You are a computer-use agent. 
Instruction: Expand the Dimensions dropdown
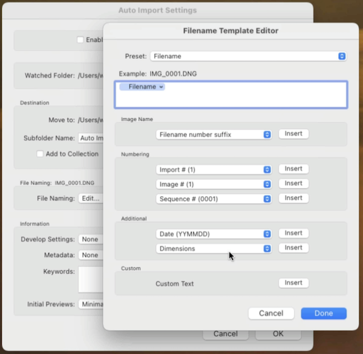214,249
